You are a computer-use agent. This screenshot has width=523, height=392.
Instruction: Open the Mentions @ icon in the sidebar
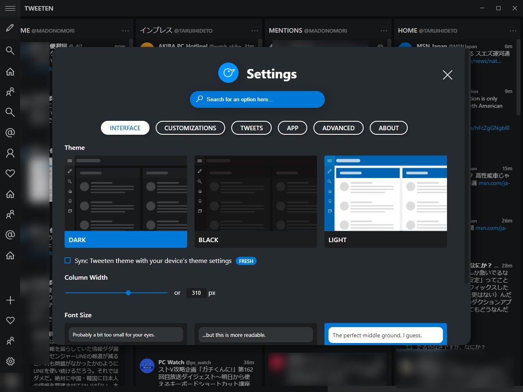tap(10, 132)
